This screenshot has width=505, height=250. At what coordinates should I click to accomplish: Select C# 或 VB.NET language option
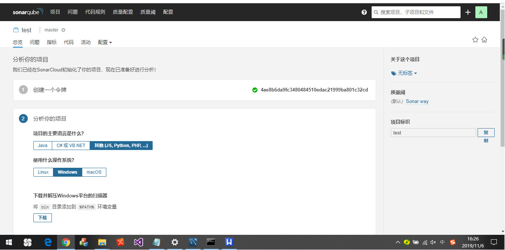coord(71,146)
